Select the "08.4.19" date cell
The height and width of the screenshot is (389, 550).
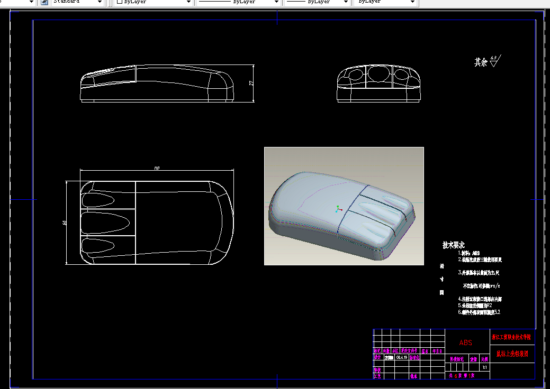click(402, 357)
